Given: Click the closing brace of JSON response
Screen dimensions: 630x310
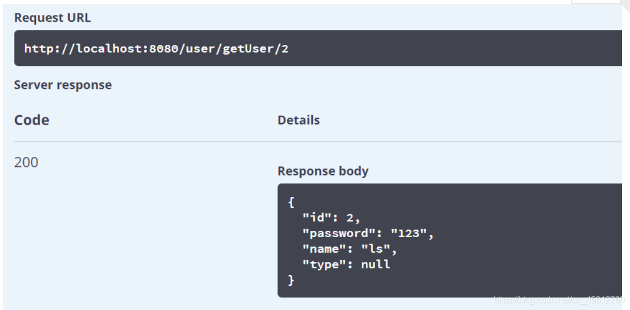Looking at the screenshot, I should [x=291, y=280].
